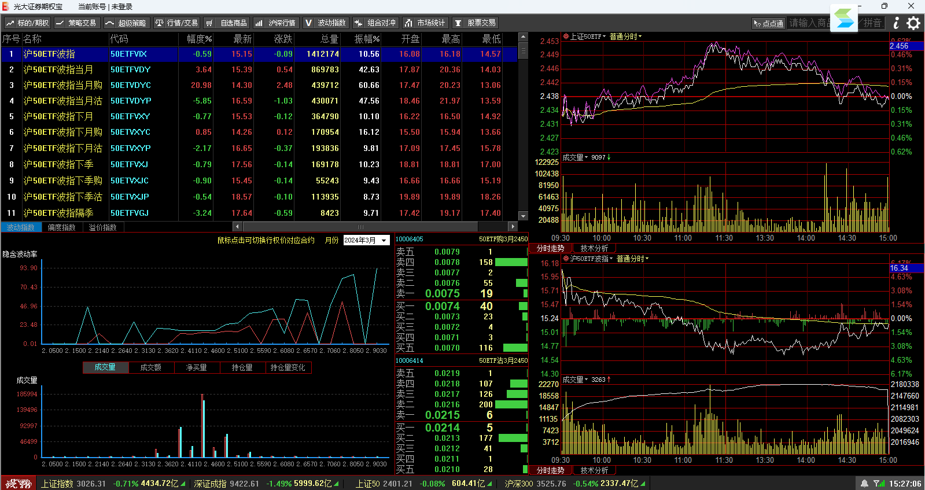Switch to the 偏度指数 tab
Image resolution: width=925 pixels, height=490 pixels.
pyautogui.click(x=62, y=227)
